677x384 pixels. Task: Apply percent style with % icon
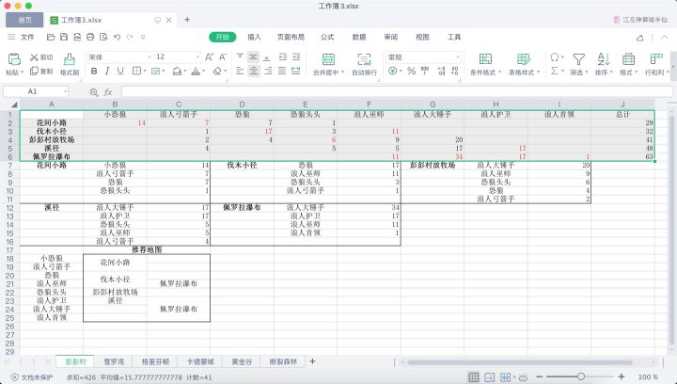pyautogui.click(x=412, y=72)
